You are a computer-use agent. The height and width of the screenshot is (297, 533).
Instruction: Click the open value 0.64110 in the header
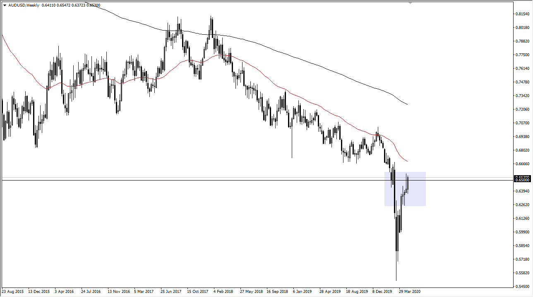click(48, 5)
